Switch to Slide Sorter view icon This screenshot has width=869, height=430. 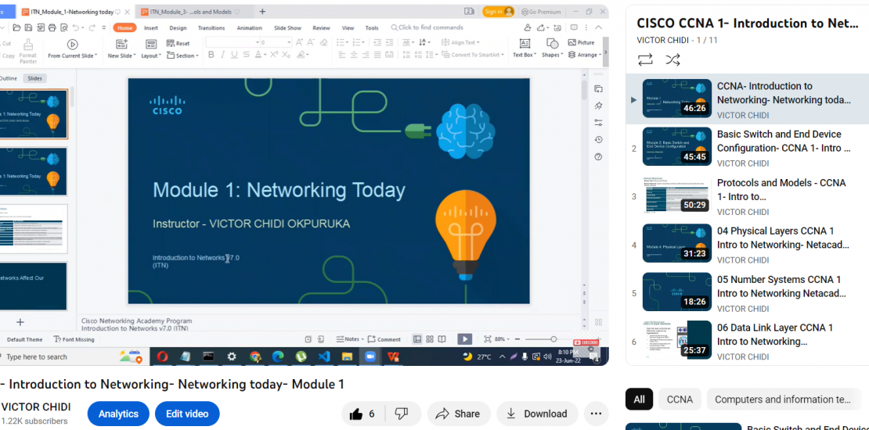(430, 339)
